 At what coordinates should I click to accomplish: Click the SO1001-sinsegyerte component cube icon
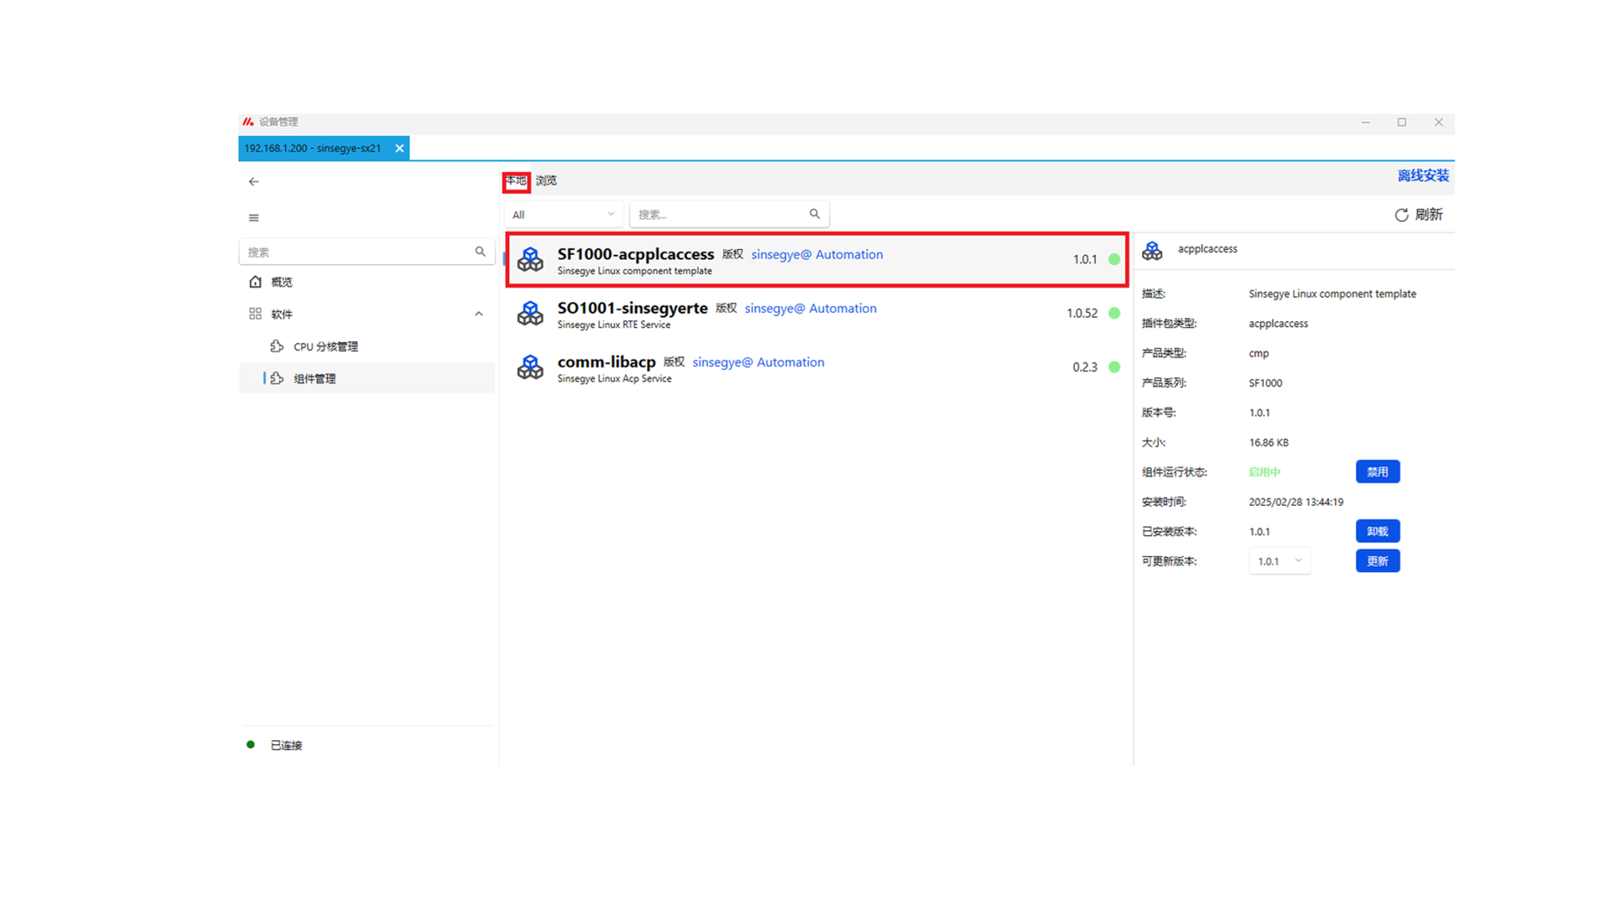pyautogui.click(x=530, y=314)
